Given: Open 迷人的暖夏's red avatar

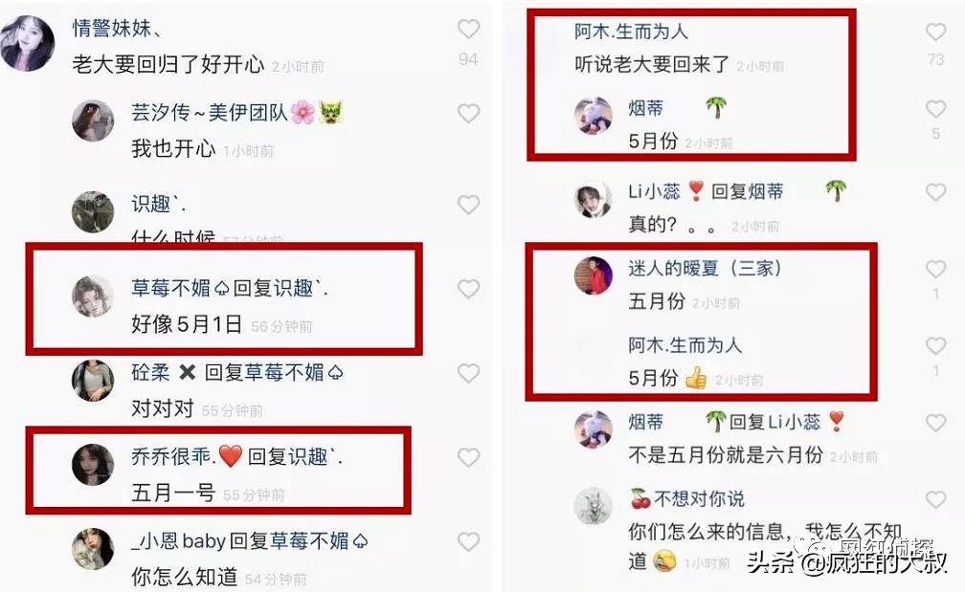Looking at the screenshot, I should [x=594, y=276].
